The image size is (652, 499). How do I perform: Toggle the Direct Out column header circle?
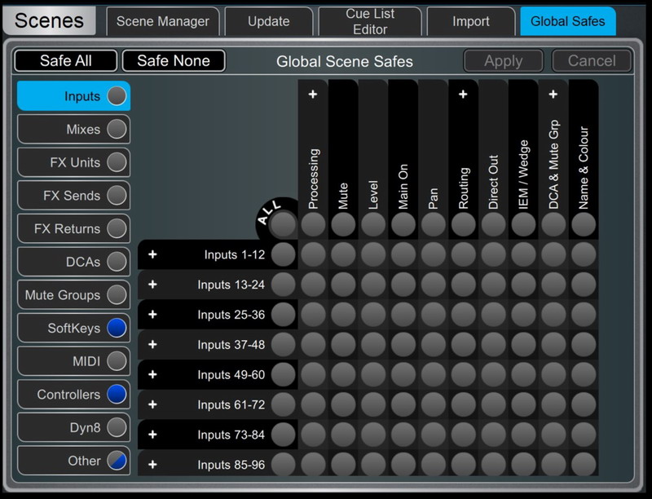click(x=493, y=224)
